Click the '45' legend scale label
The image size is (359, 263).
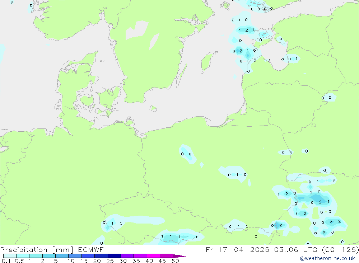pyautogui.click(x=162, y=261)
